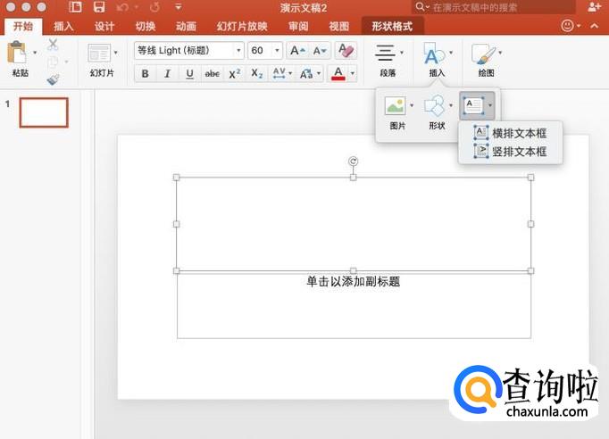Open the Shapes dropdown arrow in popup

451,105
